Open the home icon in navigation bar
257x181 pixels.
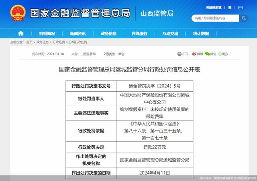coord(20,33)
